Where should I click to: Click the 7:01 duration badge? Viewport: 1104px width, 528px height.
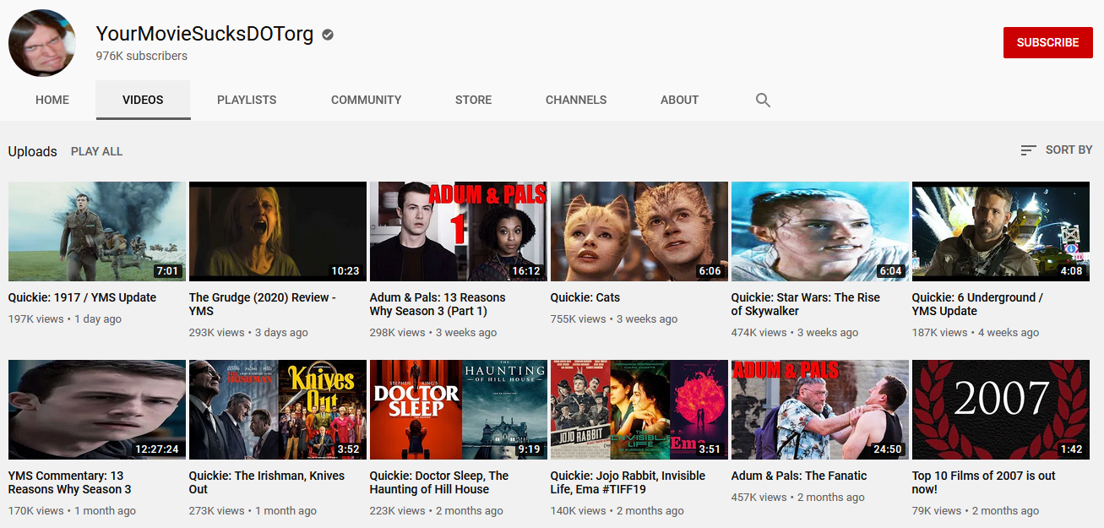coord(168,271)
